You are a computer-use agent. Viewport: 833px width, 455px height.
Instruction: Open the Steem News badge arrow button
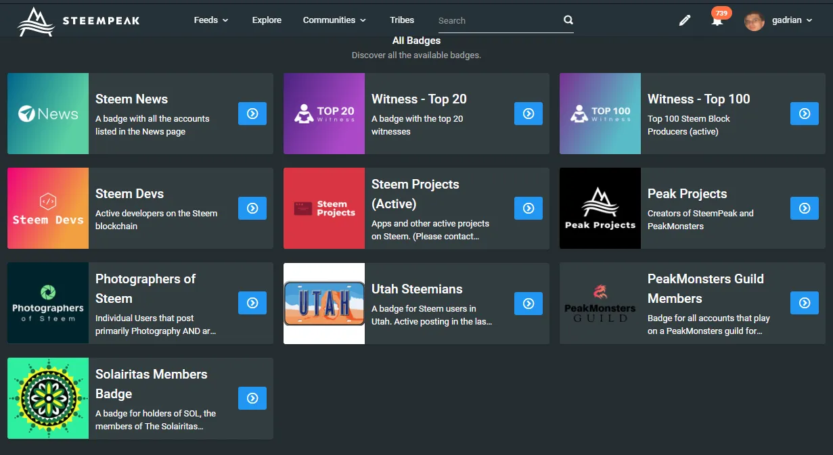(x=252, y=114)
